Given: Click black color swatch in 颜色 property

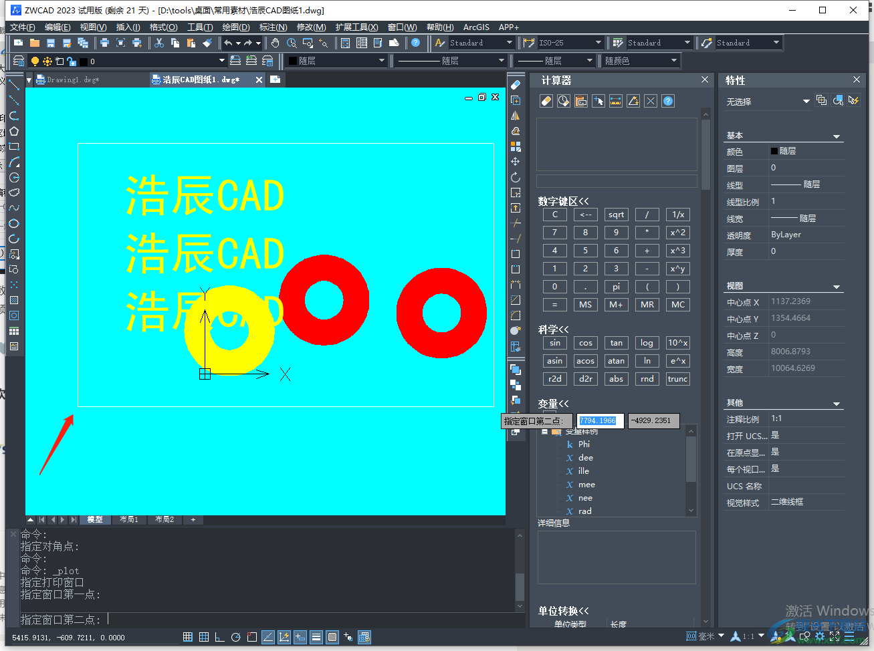Looking at the screenshot, I should click(x=774, y=151).
